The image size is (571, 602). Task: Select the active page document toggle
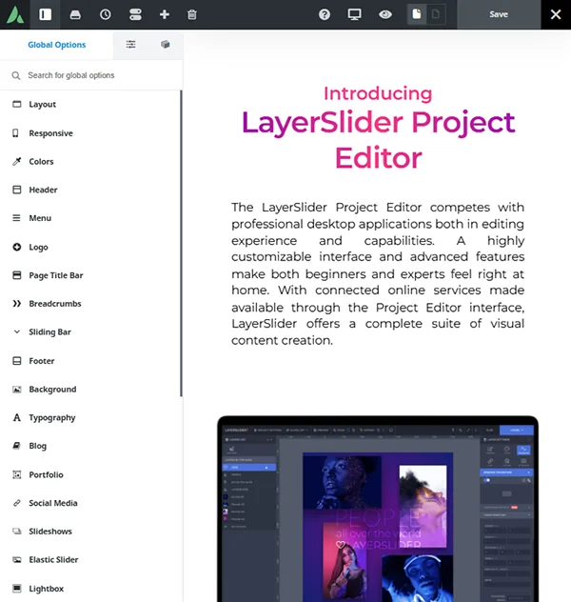[416, 14]
